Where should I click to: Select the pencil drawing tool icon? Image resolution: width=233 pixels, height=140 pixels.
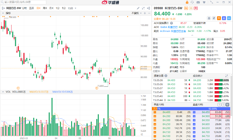138,8
